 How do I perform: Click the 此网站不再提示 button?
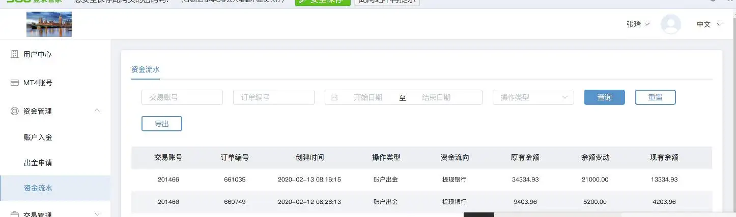click(387, 2)
